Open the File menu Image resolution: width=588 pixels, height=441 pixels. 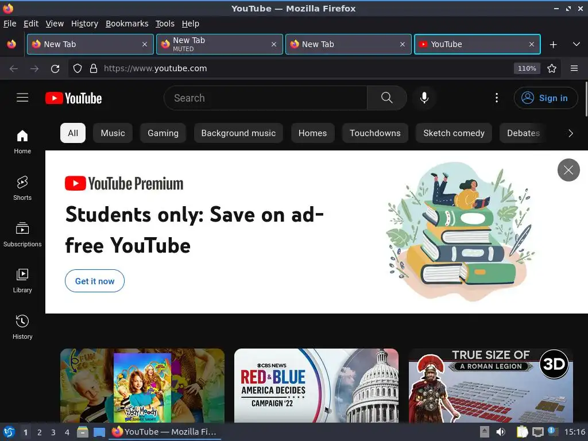[10, 24]
